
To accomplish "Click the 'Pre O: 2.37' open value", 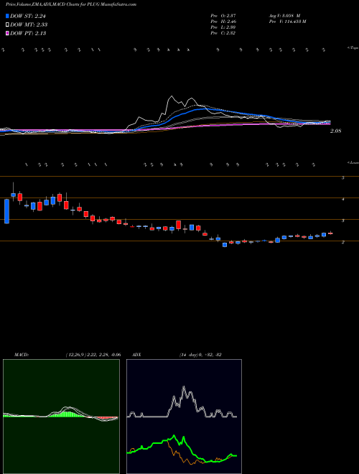I will pyautogui.click(x=223, y=16).
